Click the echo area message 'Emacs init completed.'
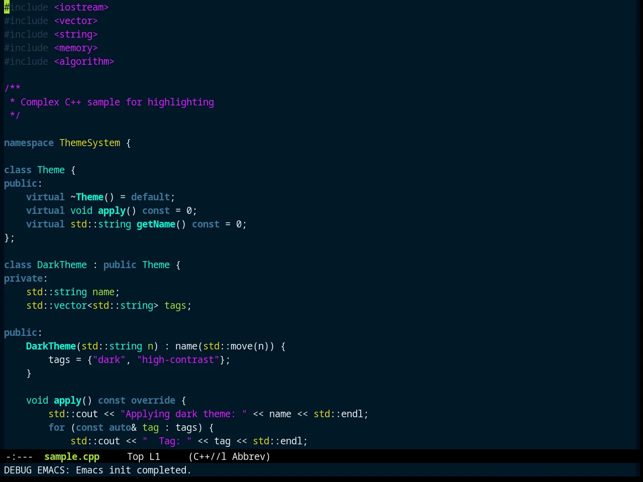Screen dimensions: 643x482 [134, 470]
